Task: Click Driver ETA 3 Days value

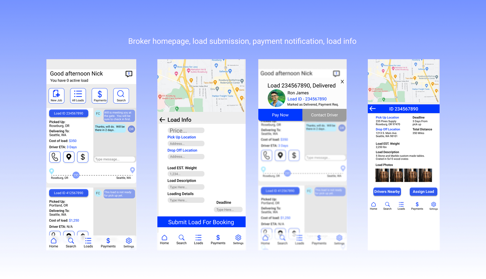Action: (72, 147)
